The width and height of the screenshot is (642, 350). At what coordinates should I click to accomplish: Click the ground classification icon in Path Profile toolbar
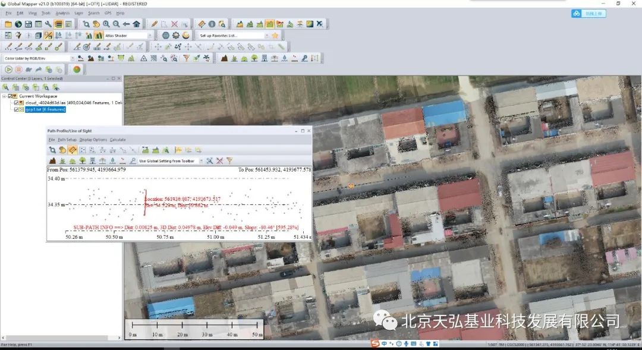tap(52, 161)
